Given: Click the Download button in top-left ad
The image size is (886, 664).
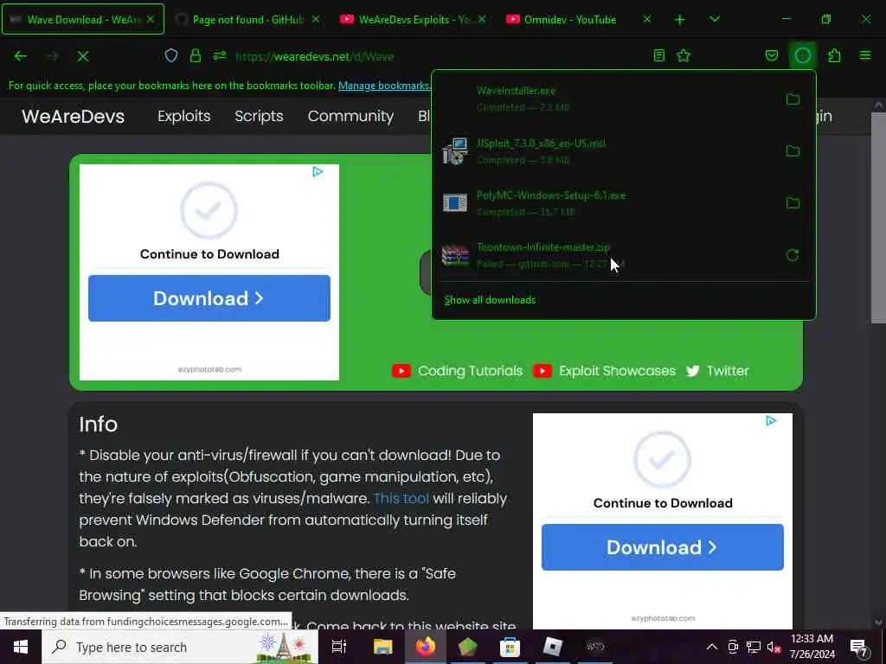Looking at the screenshot, I should pos(209,298).
